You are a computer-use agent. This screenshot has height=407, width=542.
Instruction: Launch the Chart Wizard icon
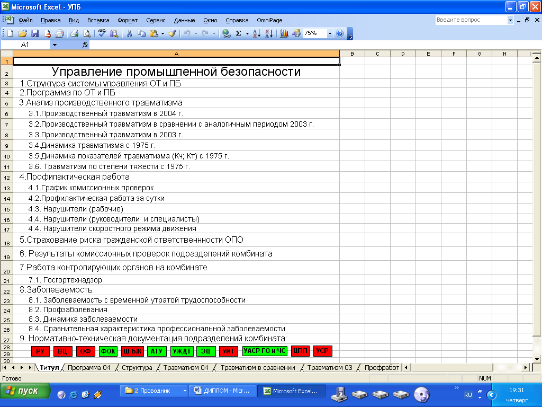click(284, 33)
